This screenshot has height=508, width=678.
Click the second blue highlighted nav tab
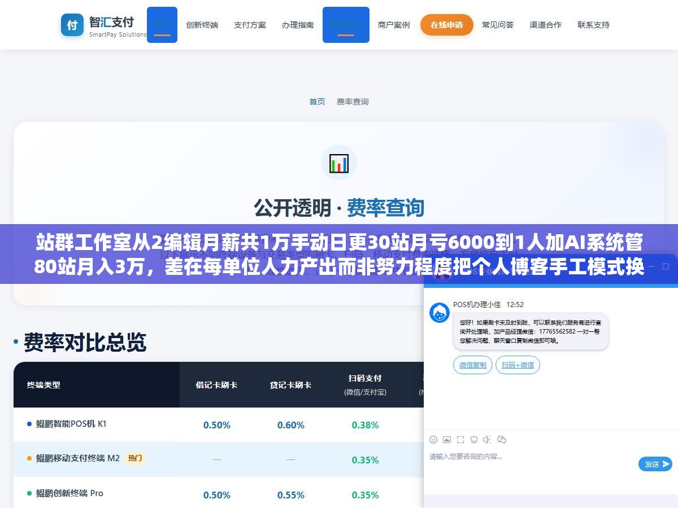346,25
